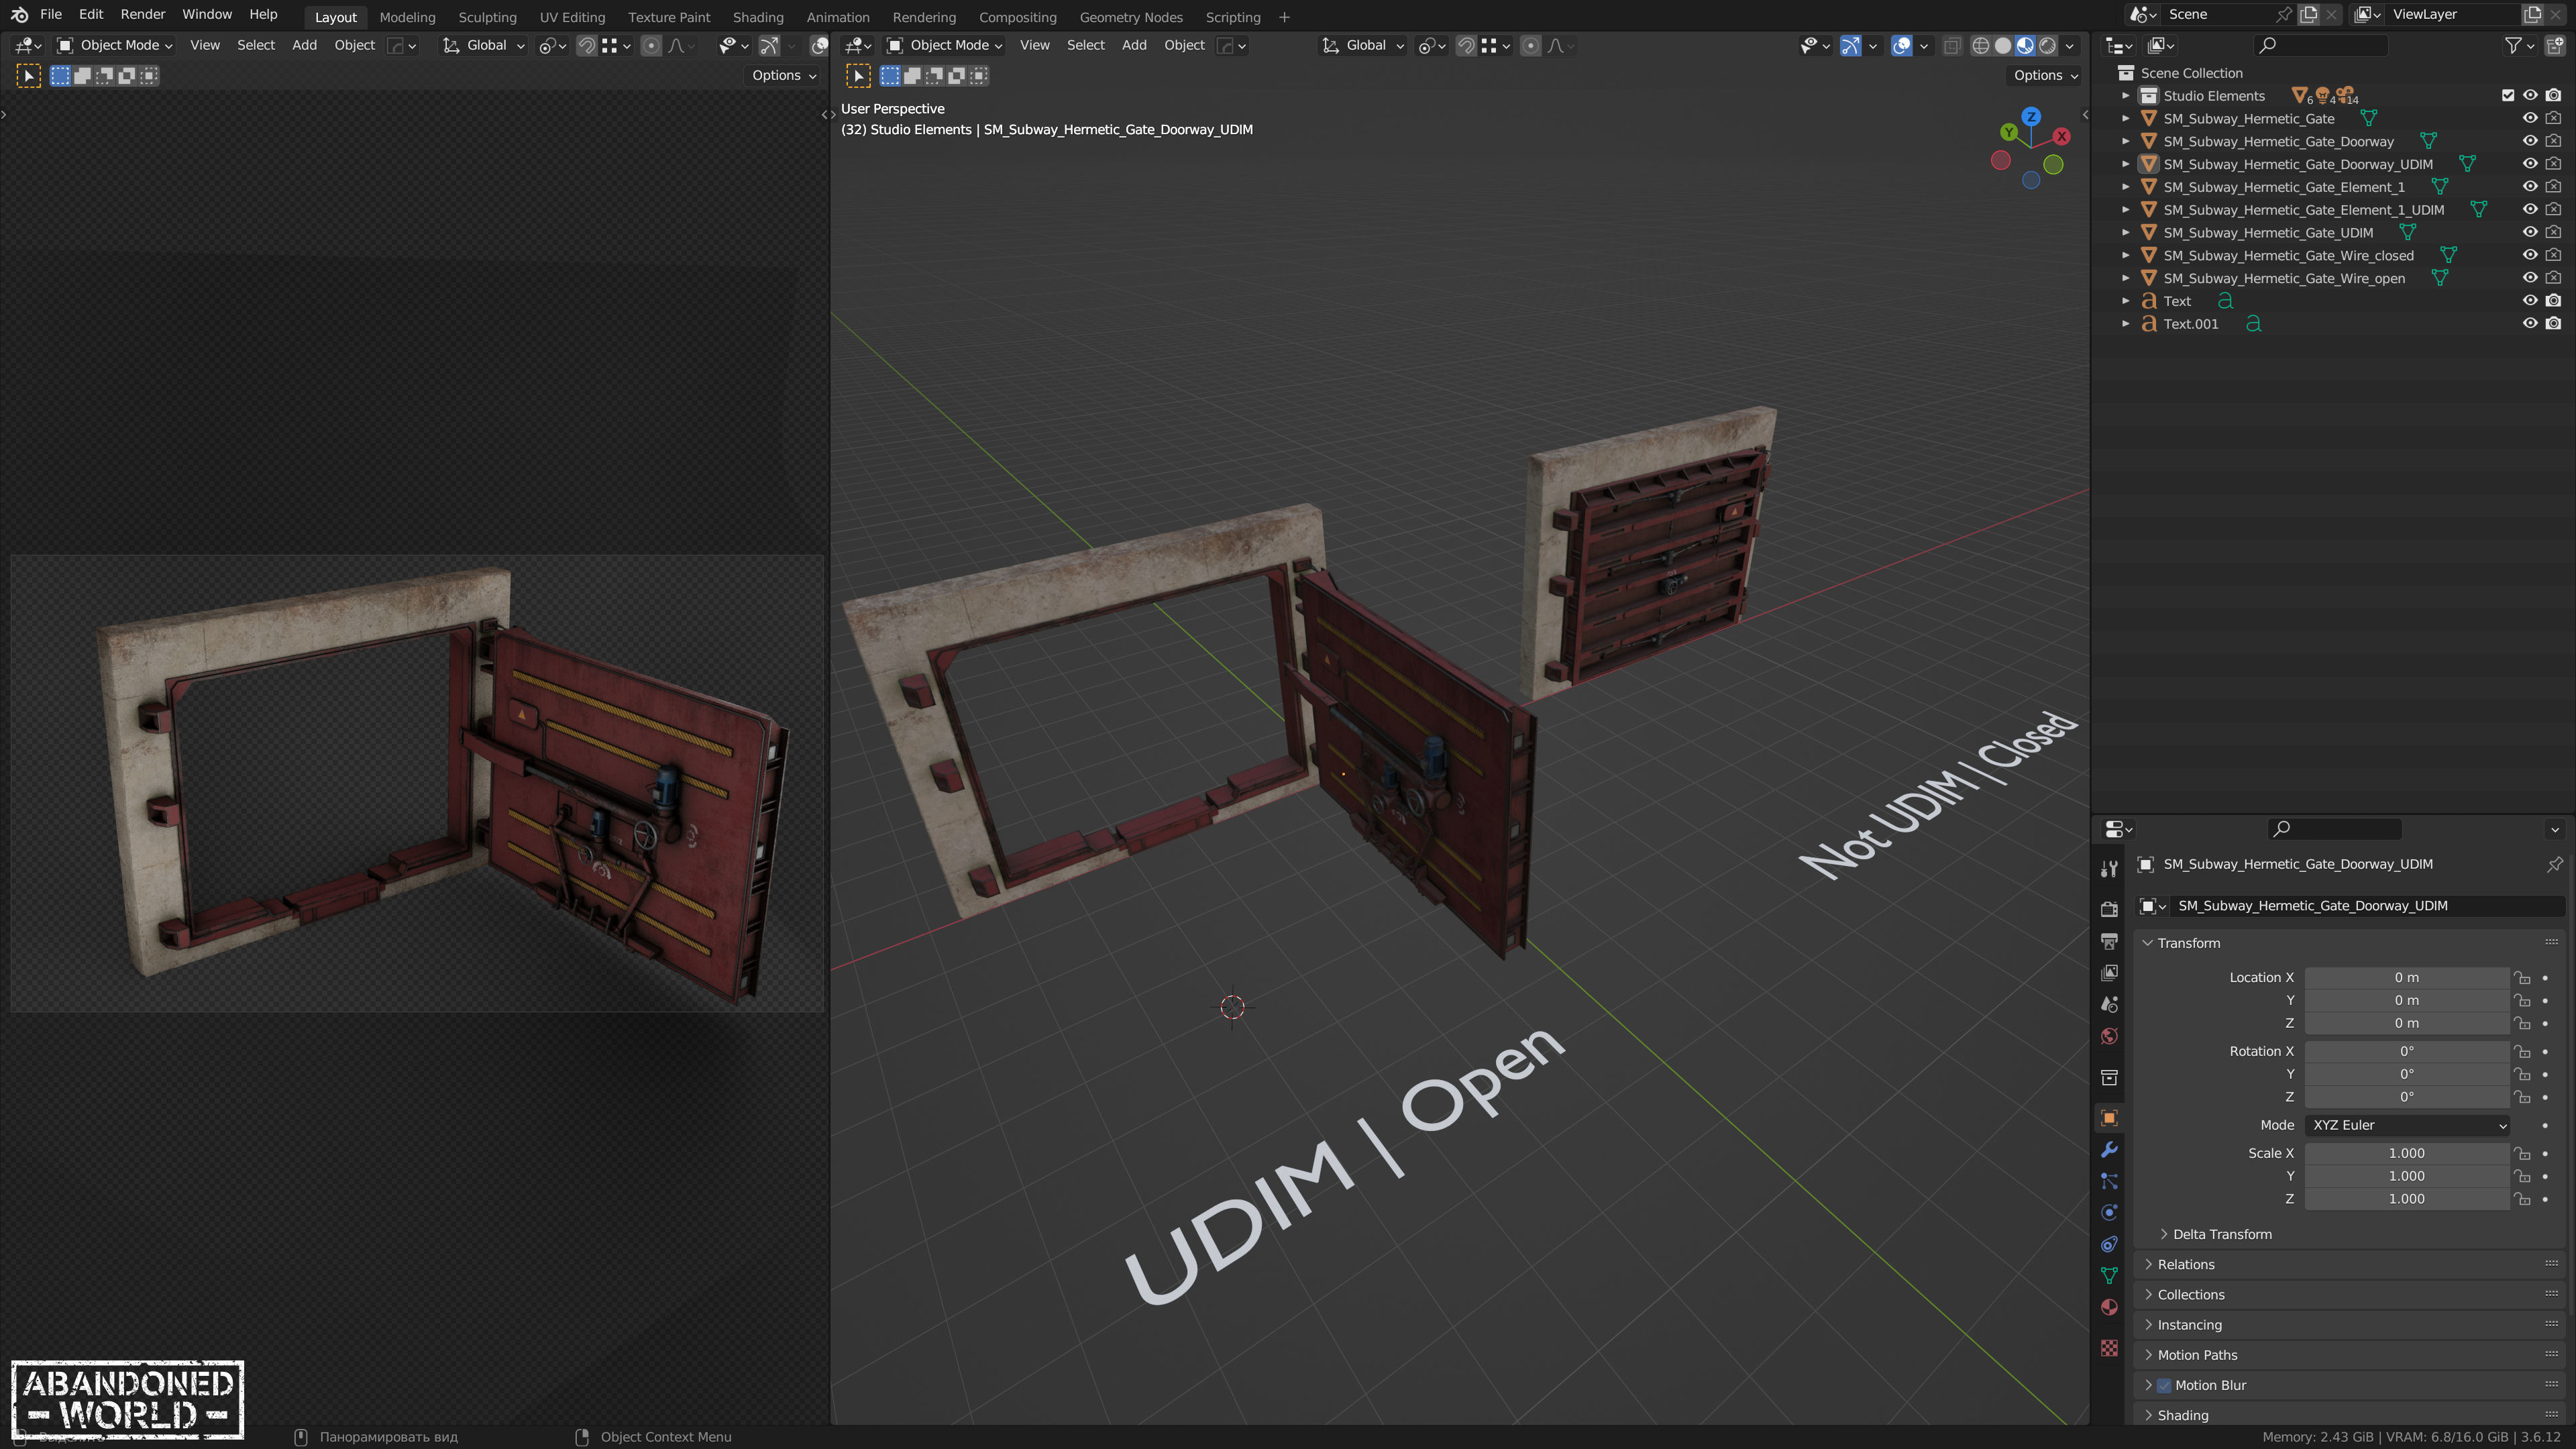
Task: Click the outliner search field
Action: coord(2320,45)
